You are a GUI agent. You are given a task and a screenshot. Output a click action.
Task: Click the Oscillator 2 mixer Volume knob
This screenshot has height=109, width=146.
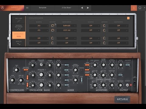pos(58,75)
